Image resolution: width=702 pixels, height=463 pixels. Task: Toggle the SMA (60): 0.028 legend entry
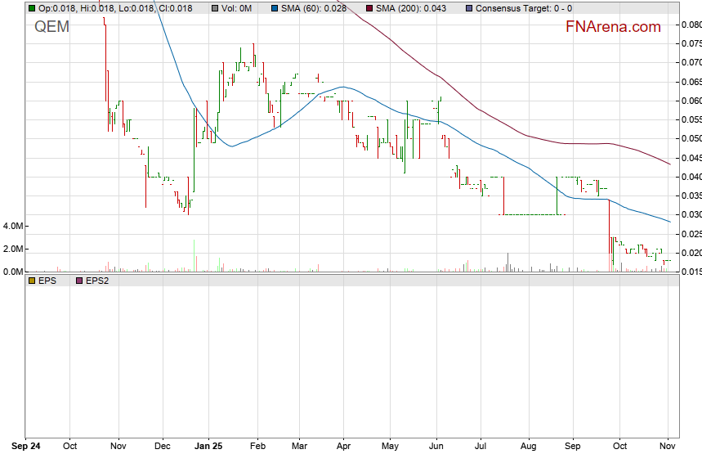[315, 8]
